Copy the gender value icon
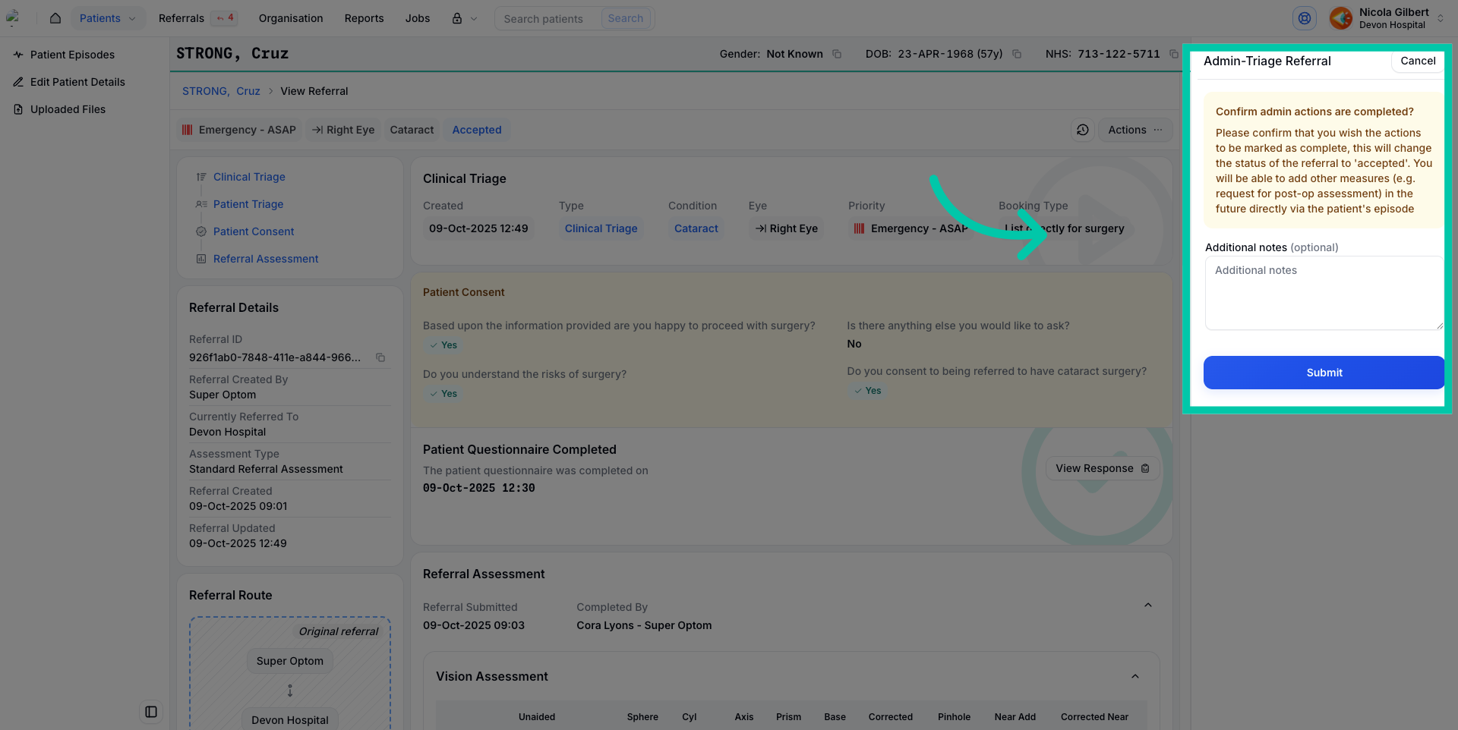The width and height of the screenshot is (1458, 730). pos(837,54)
